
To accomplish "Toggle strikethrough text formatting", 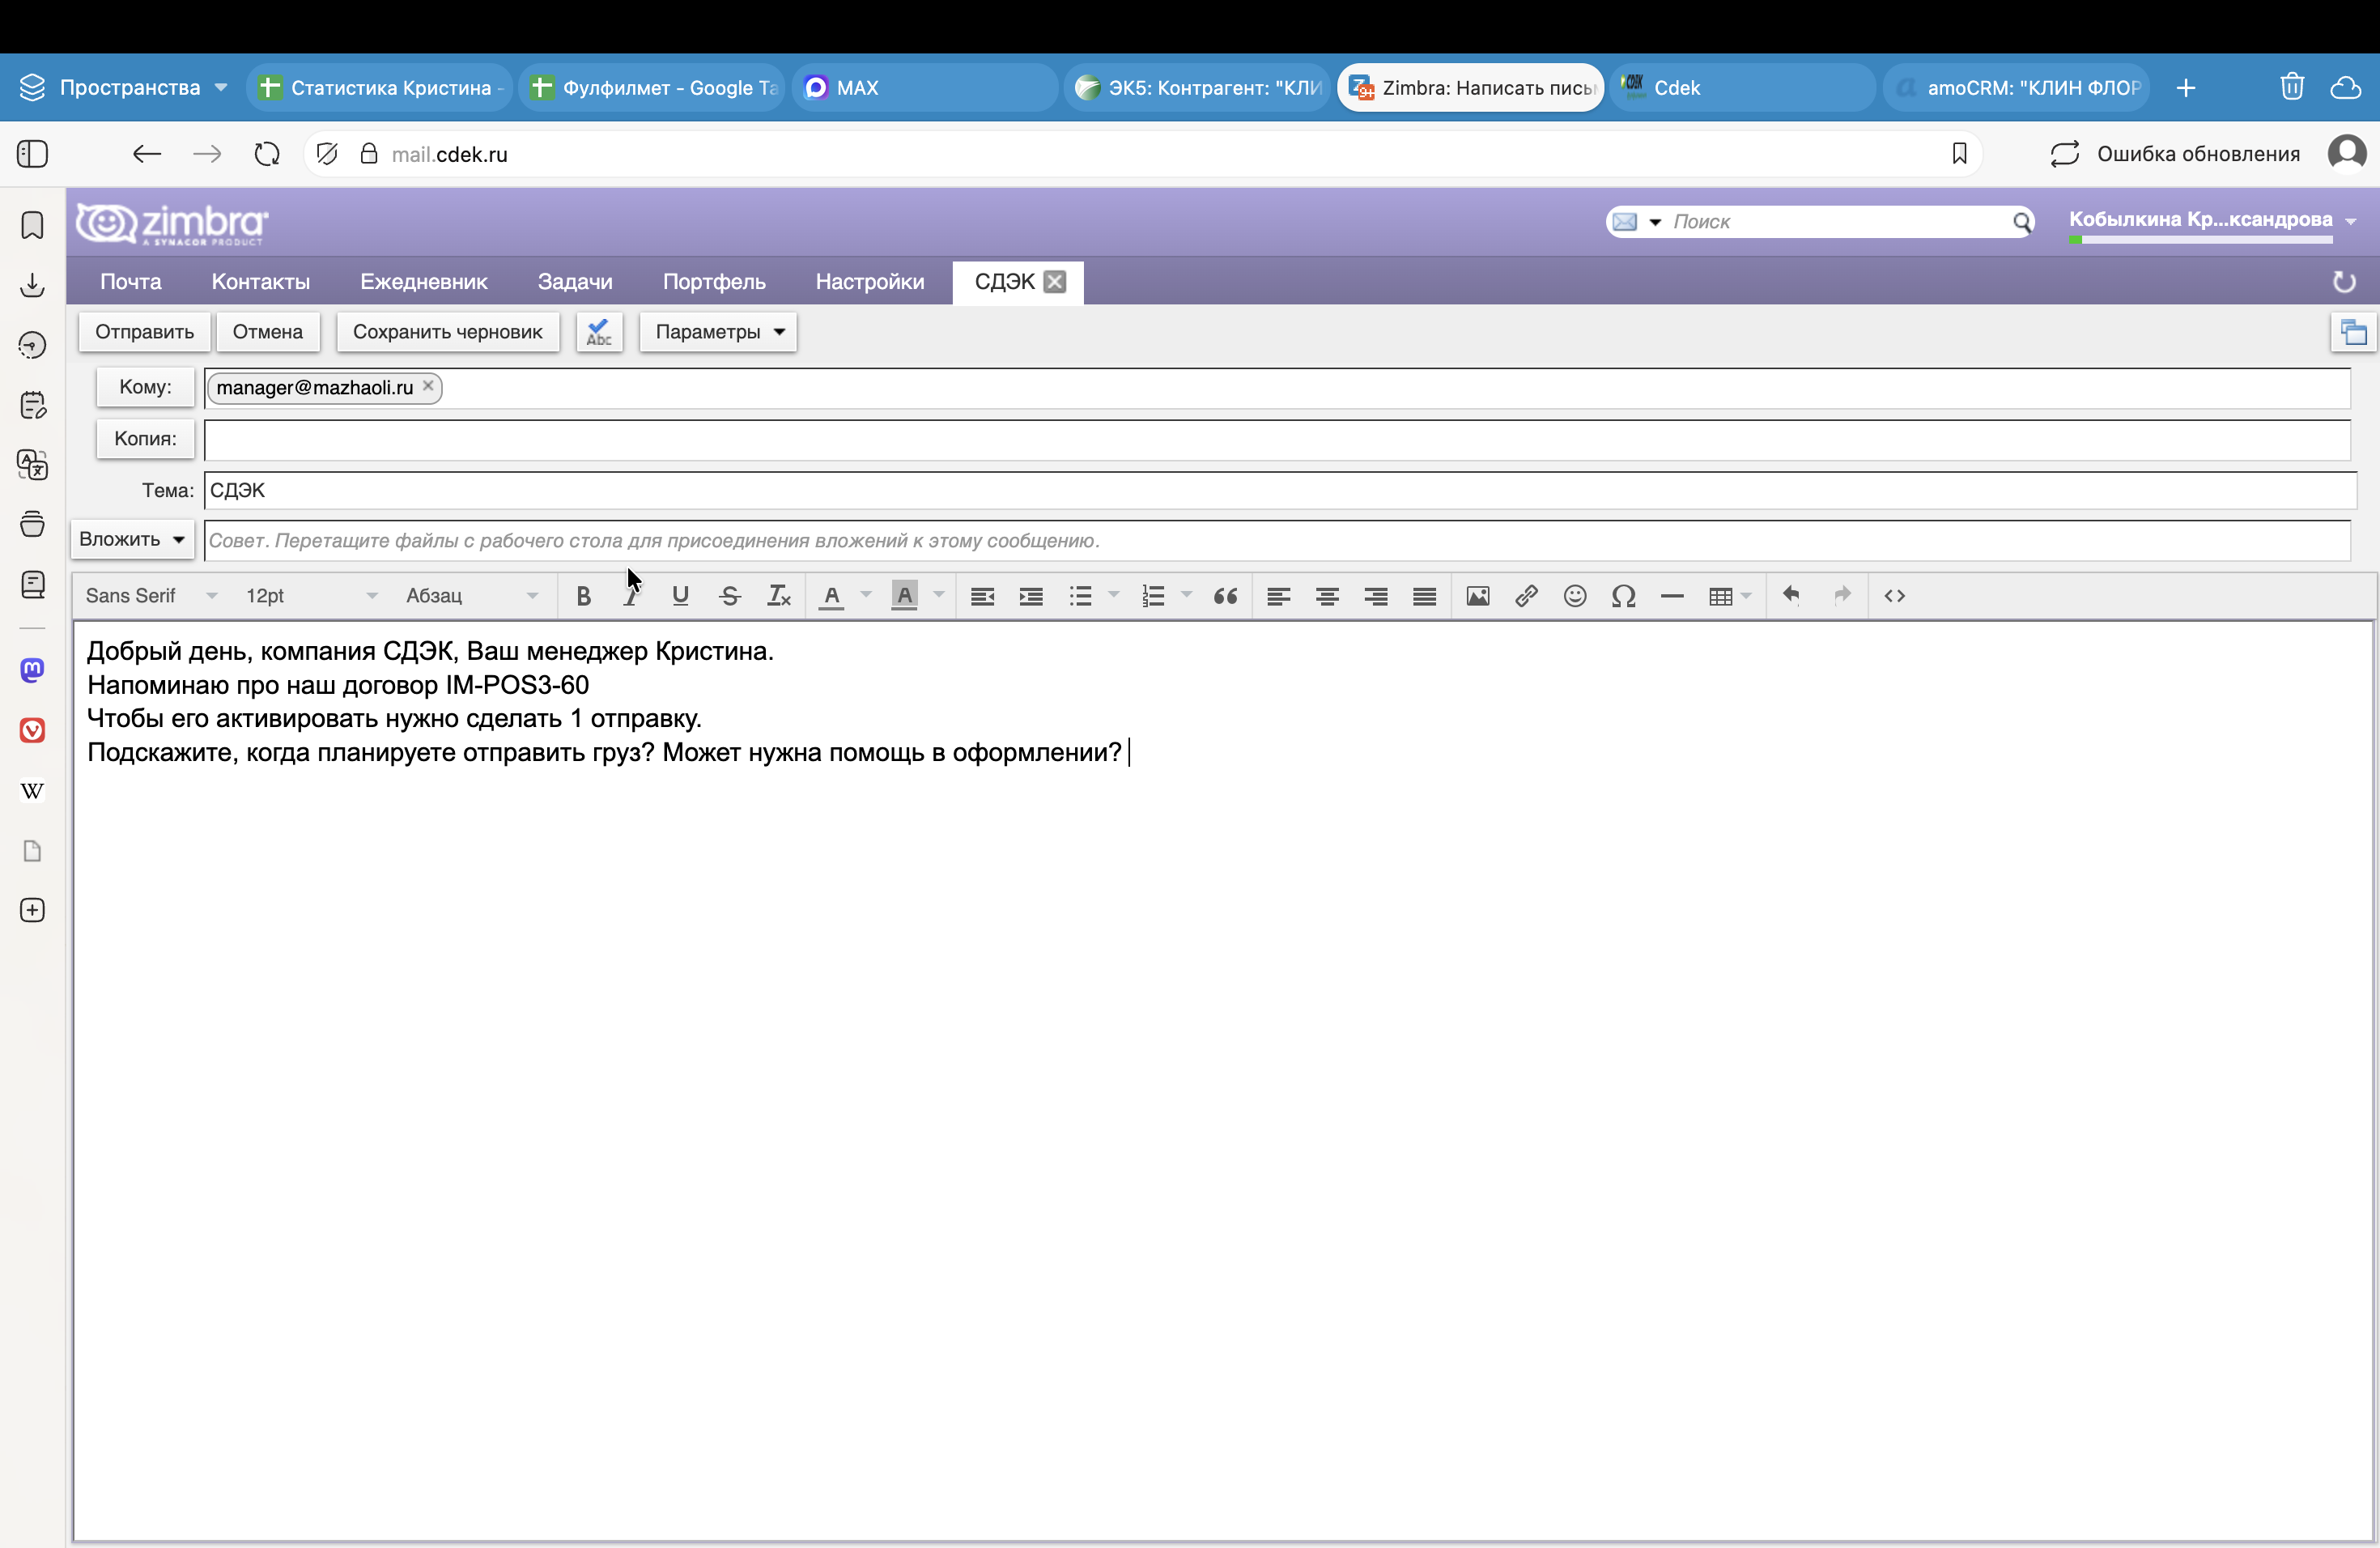I will coord(729,596).
